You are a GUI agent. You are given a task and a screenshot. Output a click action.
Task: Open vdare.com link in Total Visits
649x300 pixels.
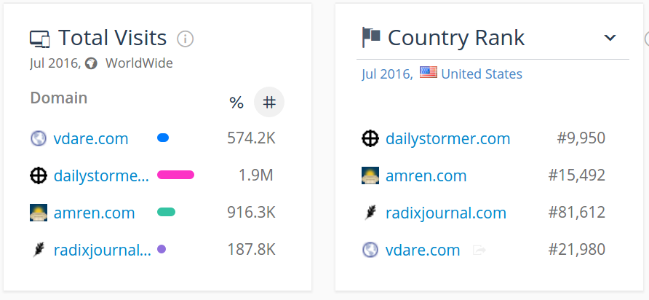(91, 138)
